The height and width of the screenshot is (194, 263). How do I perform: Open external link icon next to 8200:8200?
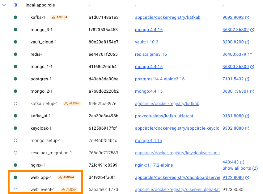coord(247,42)
